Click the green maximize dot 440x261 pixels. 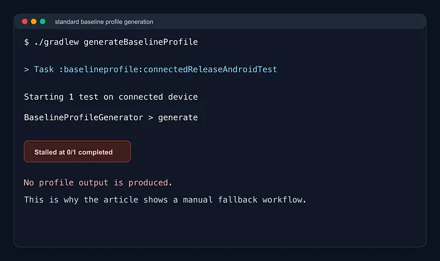click(x=43, y=21)
